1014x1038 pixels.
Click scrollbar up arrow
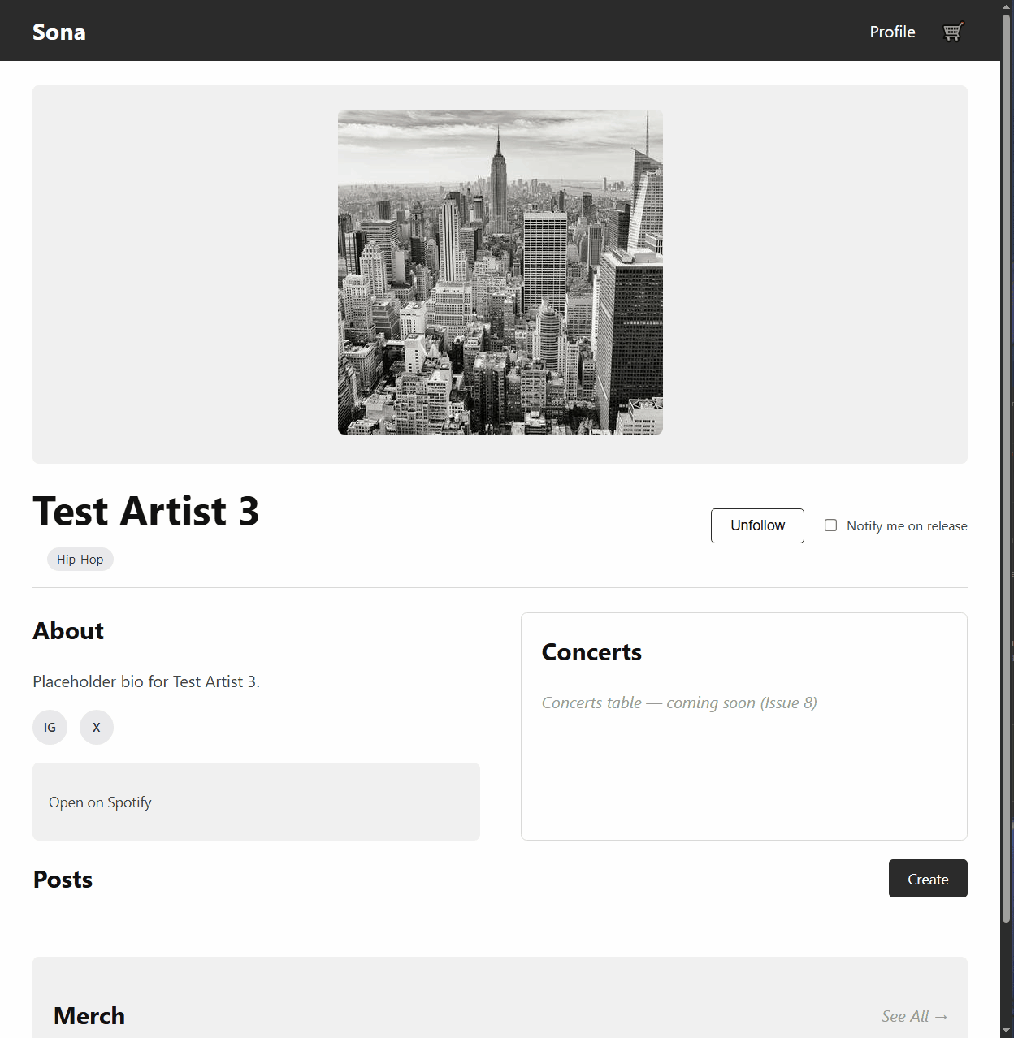pos(1007,6)
